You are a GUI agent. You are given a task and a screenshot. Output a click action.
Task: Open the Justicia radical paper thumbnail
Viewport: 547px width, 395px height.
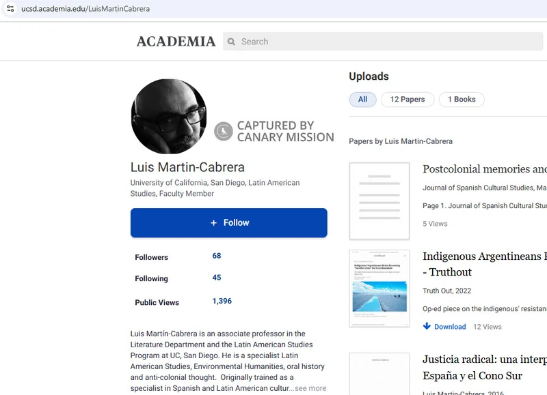click(x=379, y=374)
